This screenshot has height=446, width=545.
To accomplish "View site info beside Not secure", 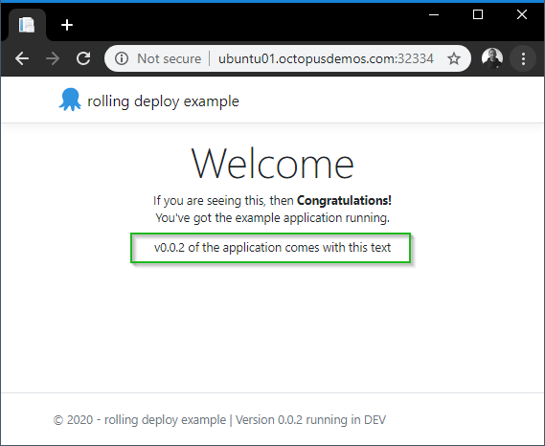I will 122,58.
